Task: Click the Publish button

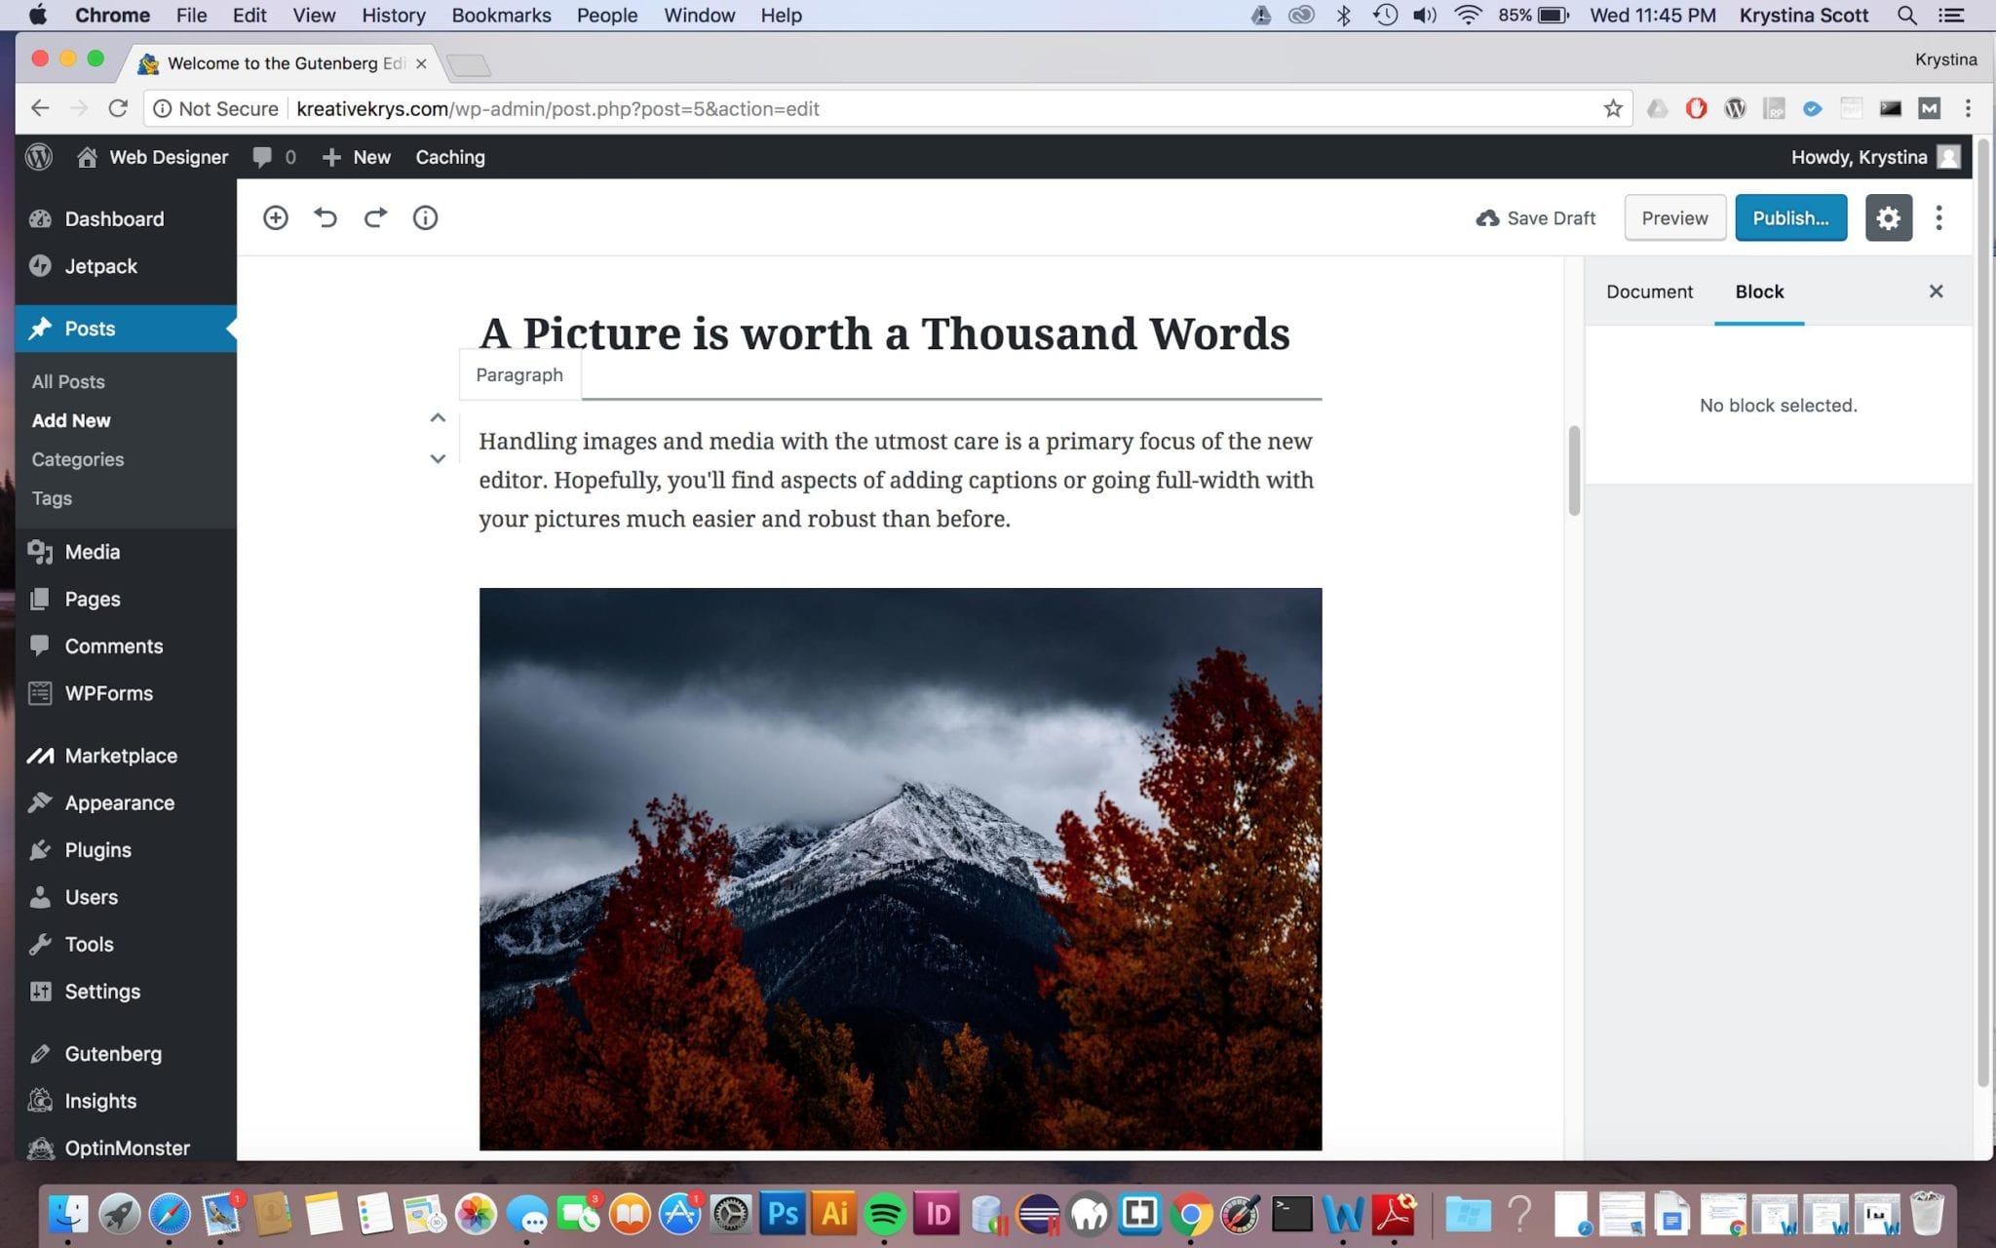Action: tap(1790, 217)
